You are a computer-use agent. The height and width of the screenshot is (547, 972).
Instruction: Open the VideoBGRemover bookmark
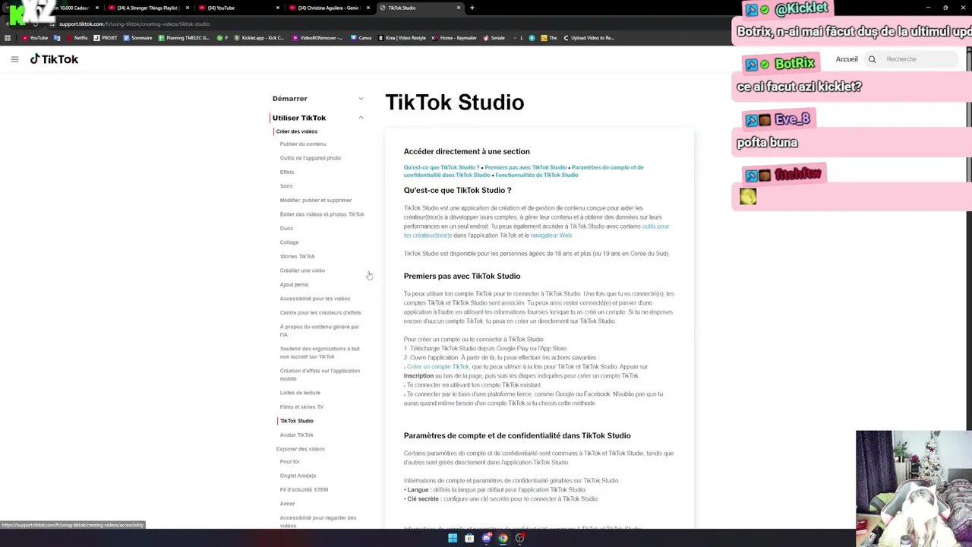tap(317, 38)
